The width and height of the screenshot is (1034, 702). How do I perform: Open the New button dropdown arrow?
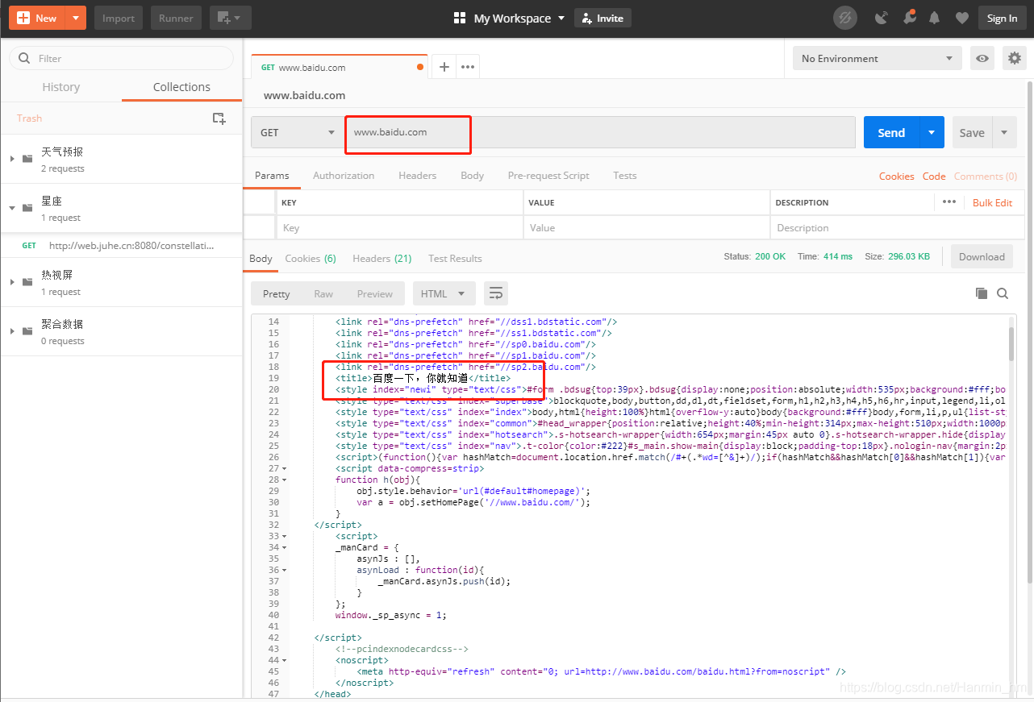[75, 18]
